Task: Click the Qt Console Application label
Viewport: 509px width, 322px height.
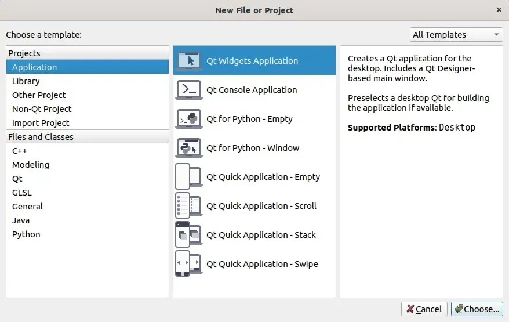Action: pyautogui.click(x=252, y=90)
